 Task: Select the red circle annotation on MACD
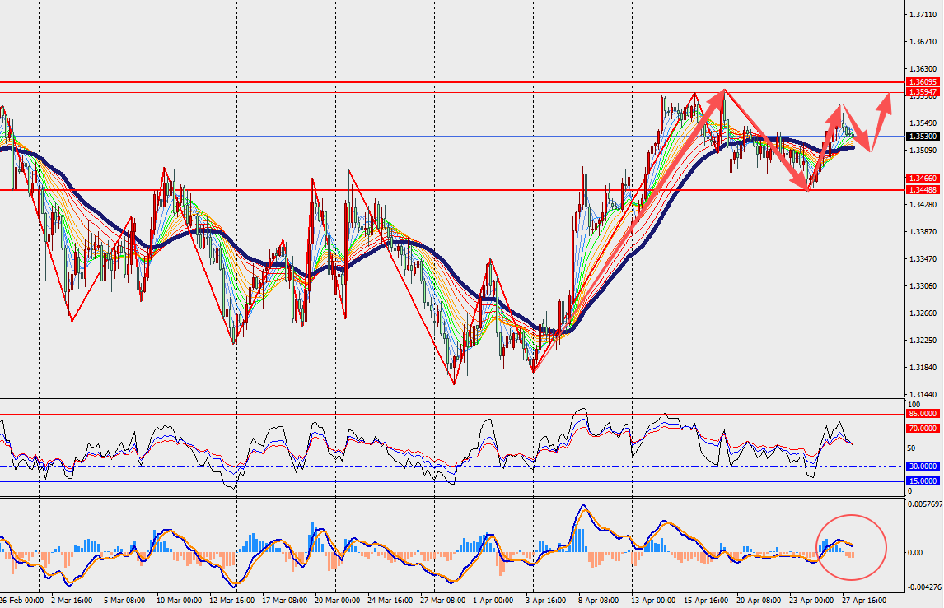pyautogui.click(x=851, y=547)
